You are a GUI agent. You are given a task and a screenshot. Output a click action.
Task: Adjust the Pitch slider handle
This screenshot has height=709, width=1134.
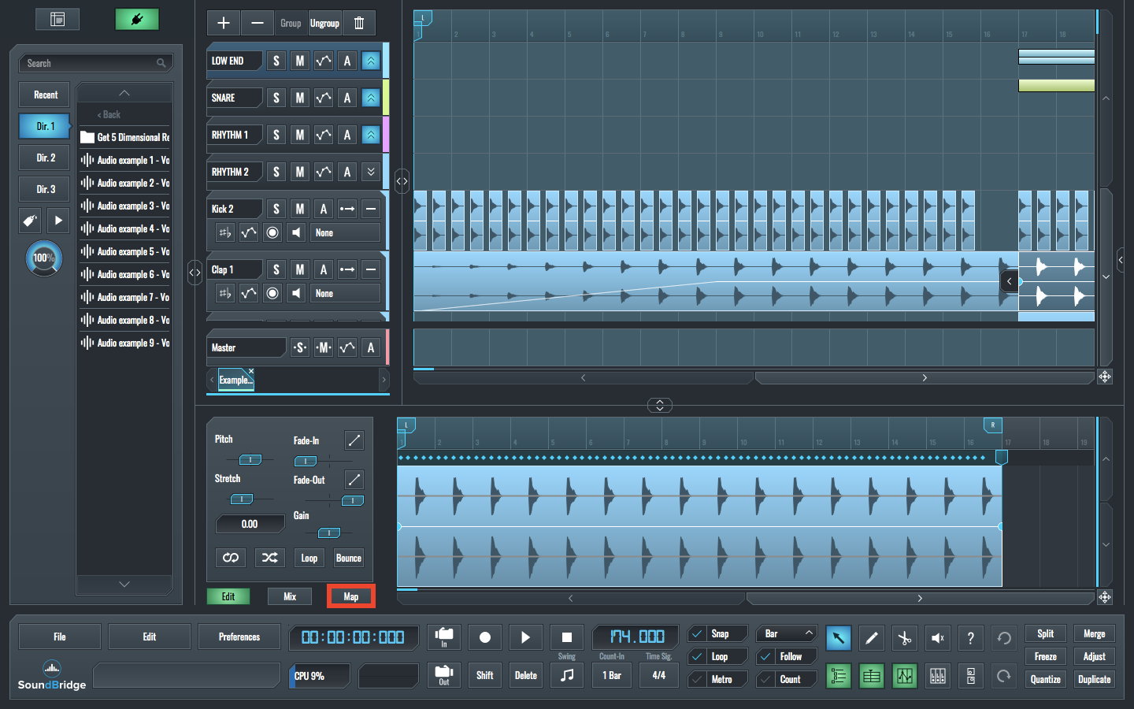(250, 459)
